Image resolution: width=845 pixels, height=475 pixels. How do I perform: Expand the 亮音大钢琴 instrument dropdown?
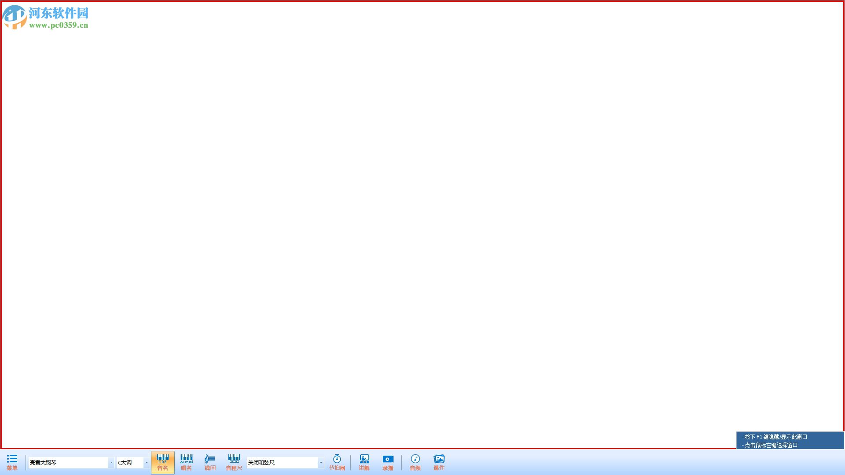(111, 462)
